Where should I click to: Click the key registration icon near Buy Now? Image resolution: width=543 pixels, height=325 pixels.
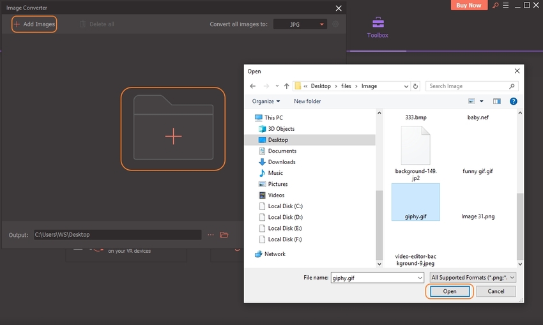pos(495,6)
